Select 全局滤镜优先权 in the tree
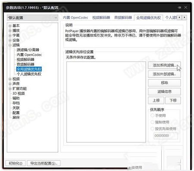 pyautogui.click(x=29, y=69)
